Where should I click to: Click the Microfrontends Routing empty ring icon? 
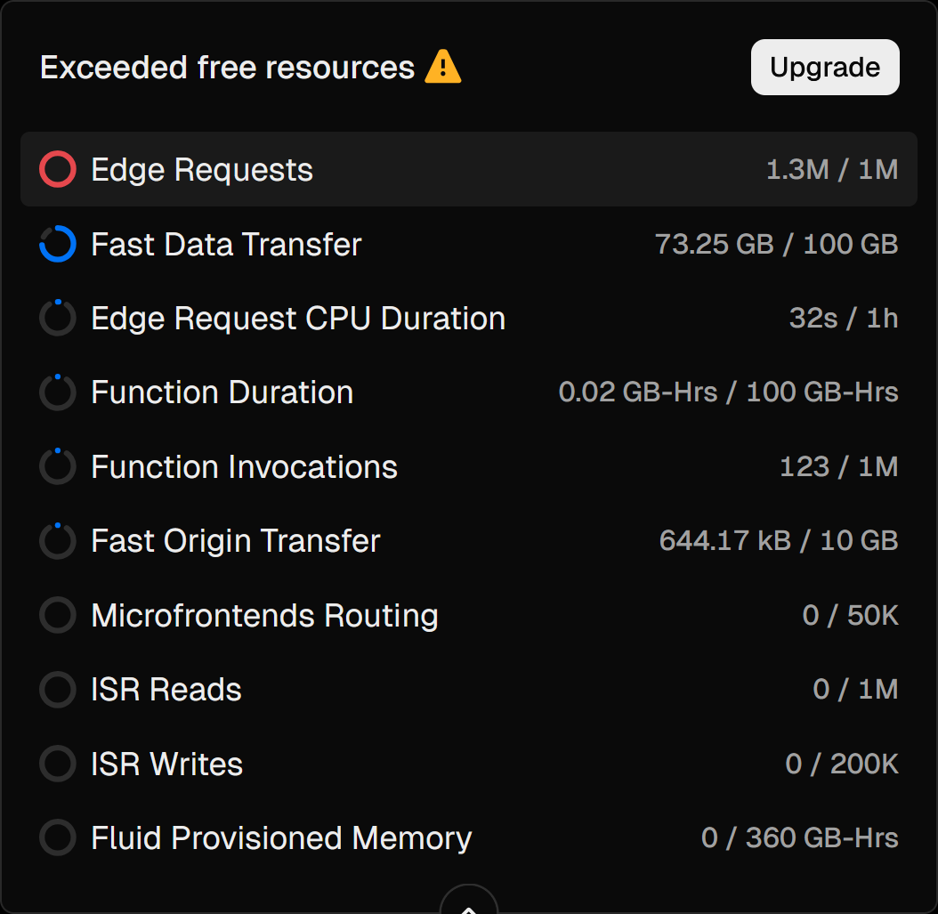coord(58,615)
